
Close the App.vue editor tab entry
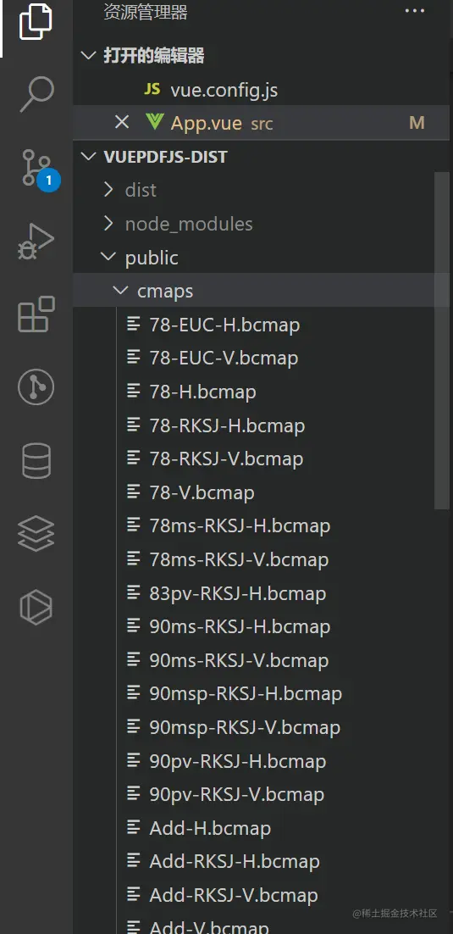pyautogui.click(x=121, y=123)
